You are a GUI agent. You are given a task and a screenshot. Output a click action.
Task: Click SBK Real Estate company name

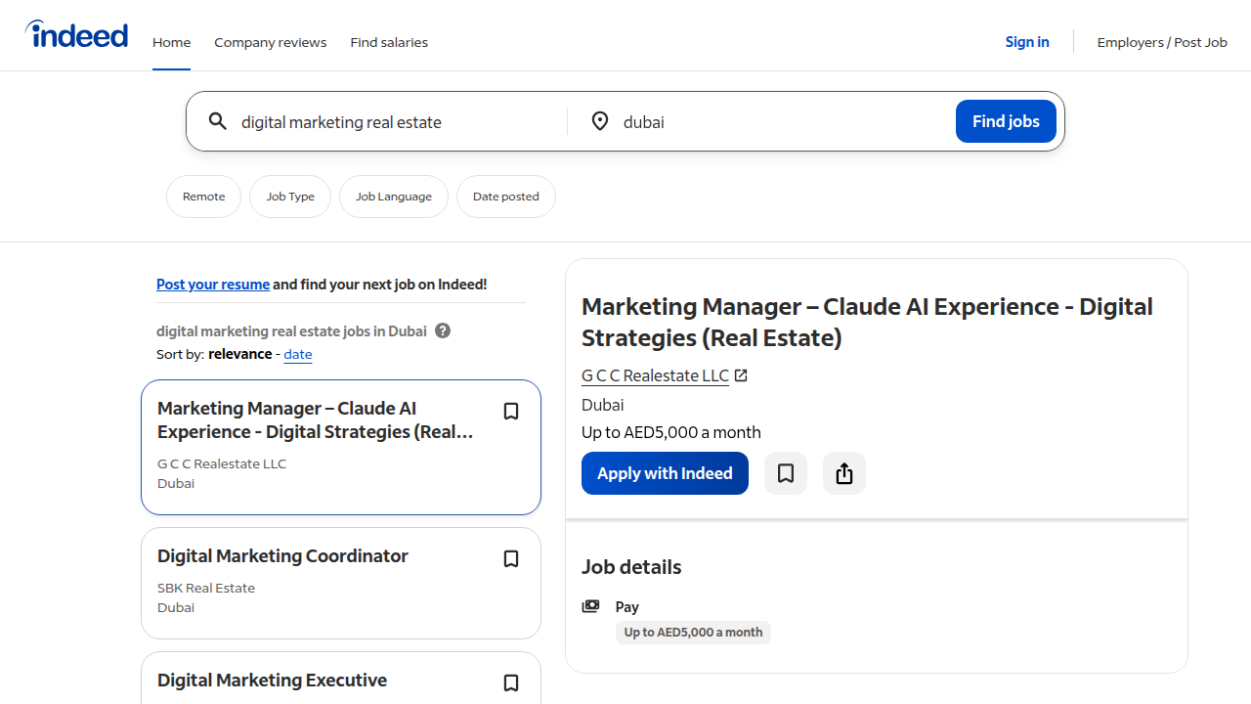click(x=206, y=588)
